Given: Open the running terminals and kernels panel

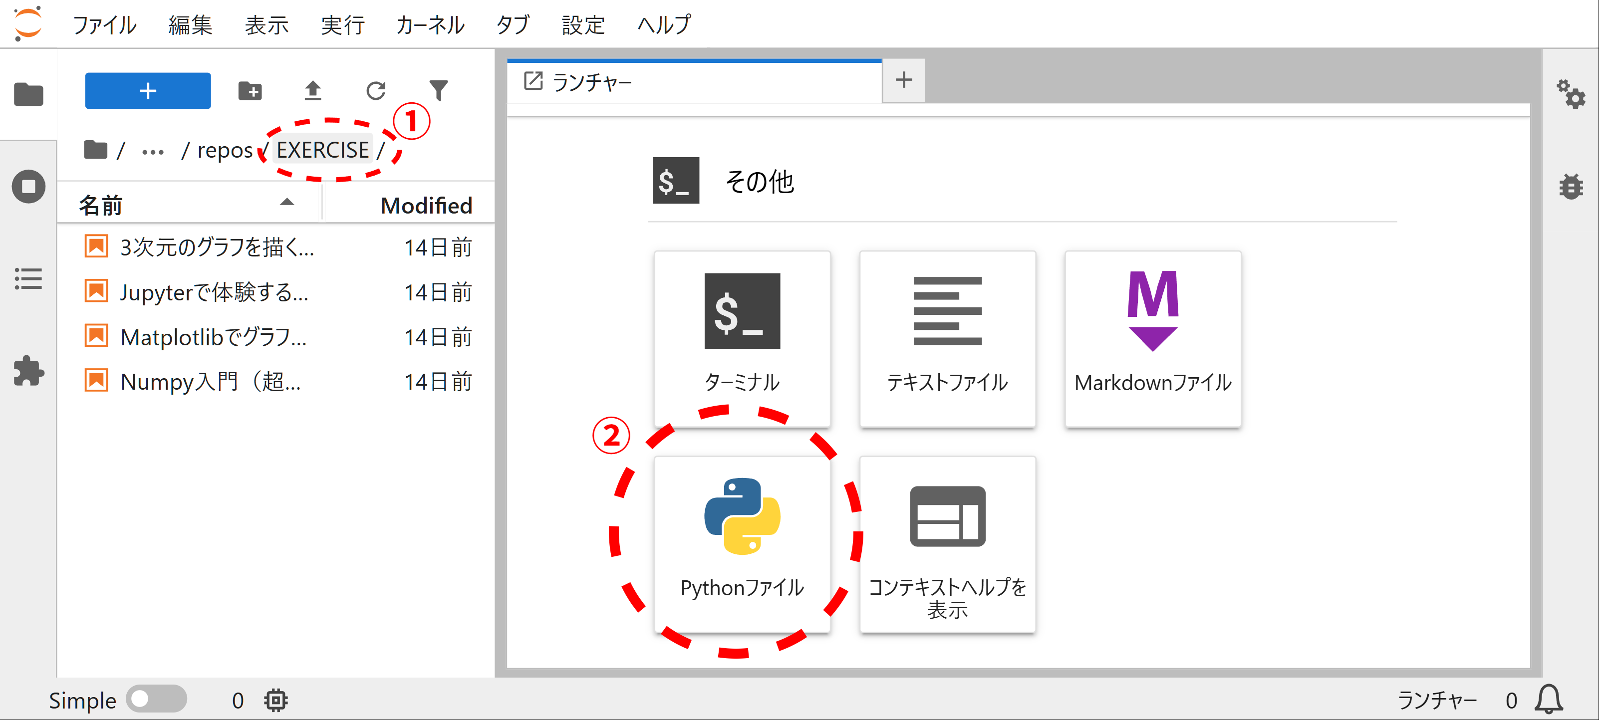Looking at the screenshot, I should tap(28, 186).
